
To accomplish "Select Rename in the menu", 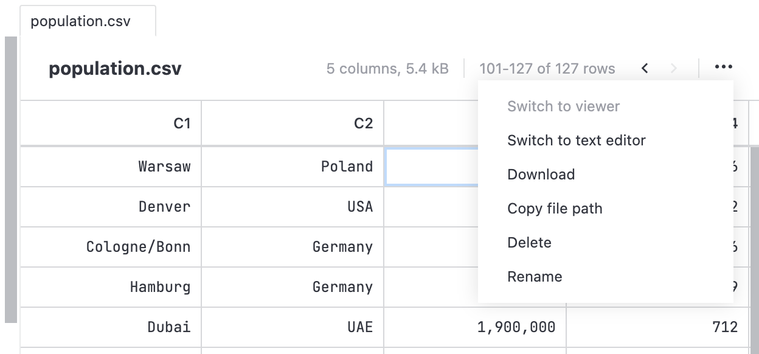I will pos(535,276).
